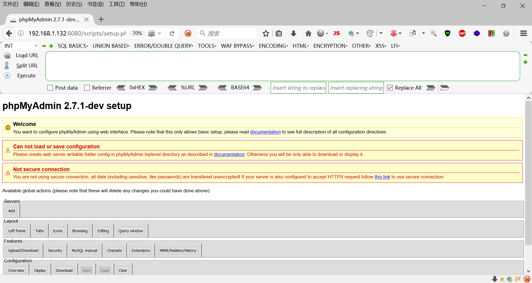Viewport: 532px width, 283px height.
Task: Expand the ERROR/DOUBLE QUERY menu
Action: click(164, 46)
